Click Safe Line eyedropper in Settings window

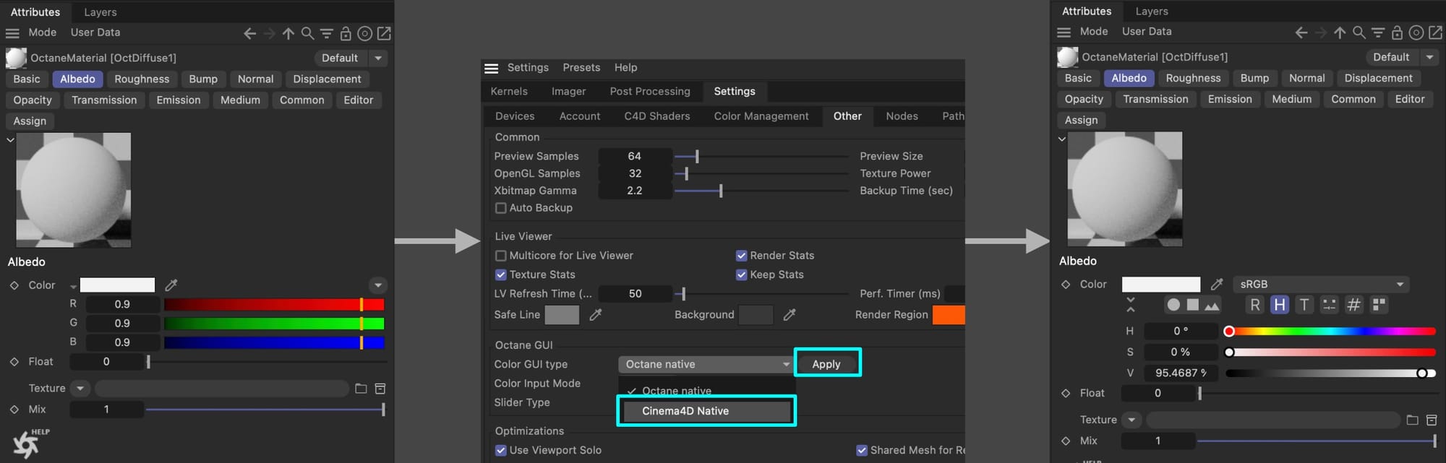[596, 315]
